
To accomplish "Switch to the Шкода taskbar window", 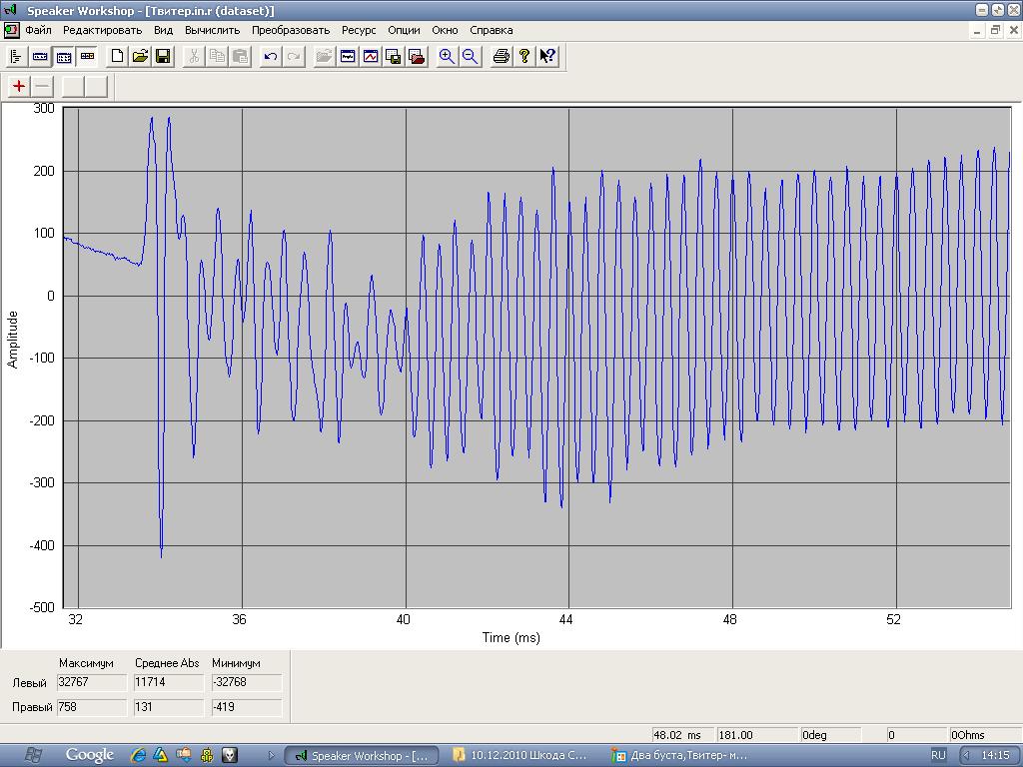I will 520,755.
